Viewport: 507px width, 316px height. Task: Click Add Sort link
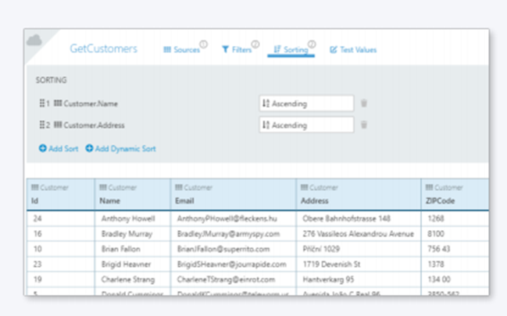[59, 148]
